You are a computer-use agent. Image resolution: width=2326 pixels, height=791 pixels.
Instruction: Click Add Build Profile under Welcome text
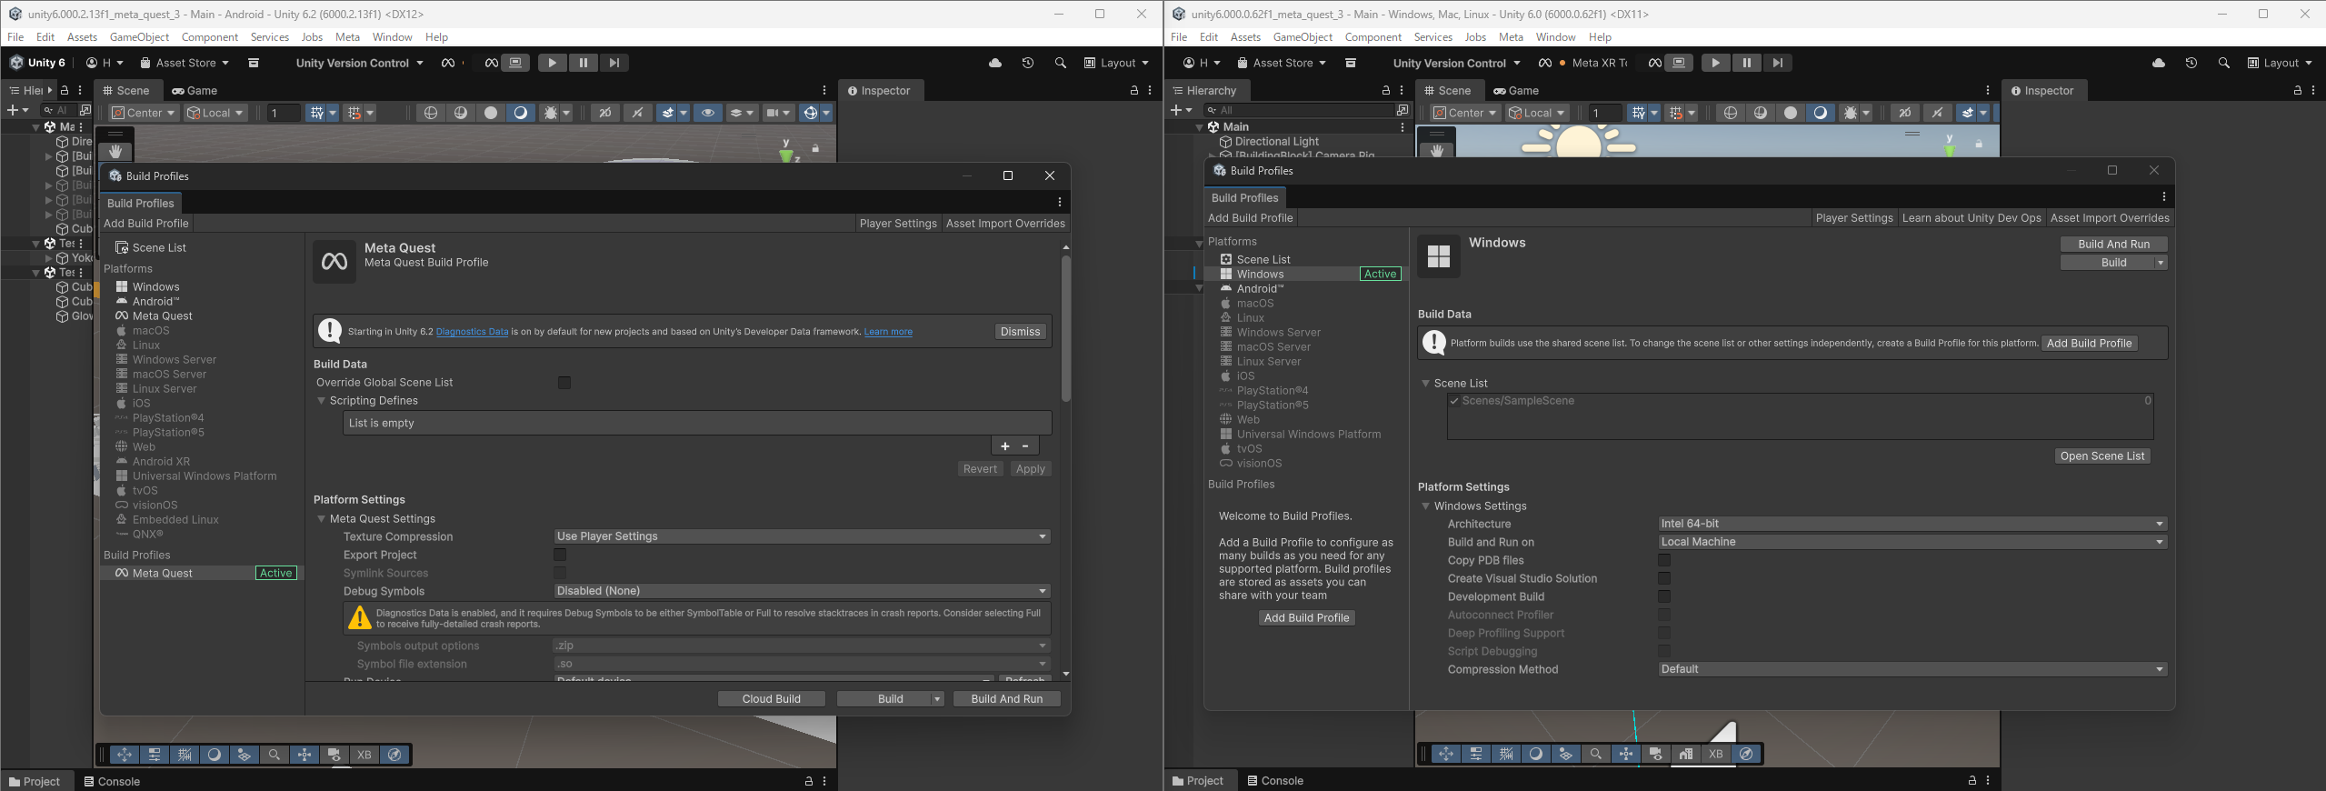coord(1306,618)
